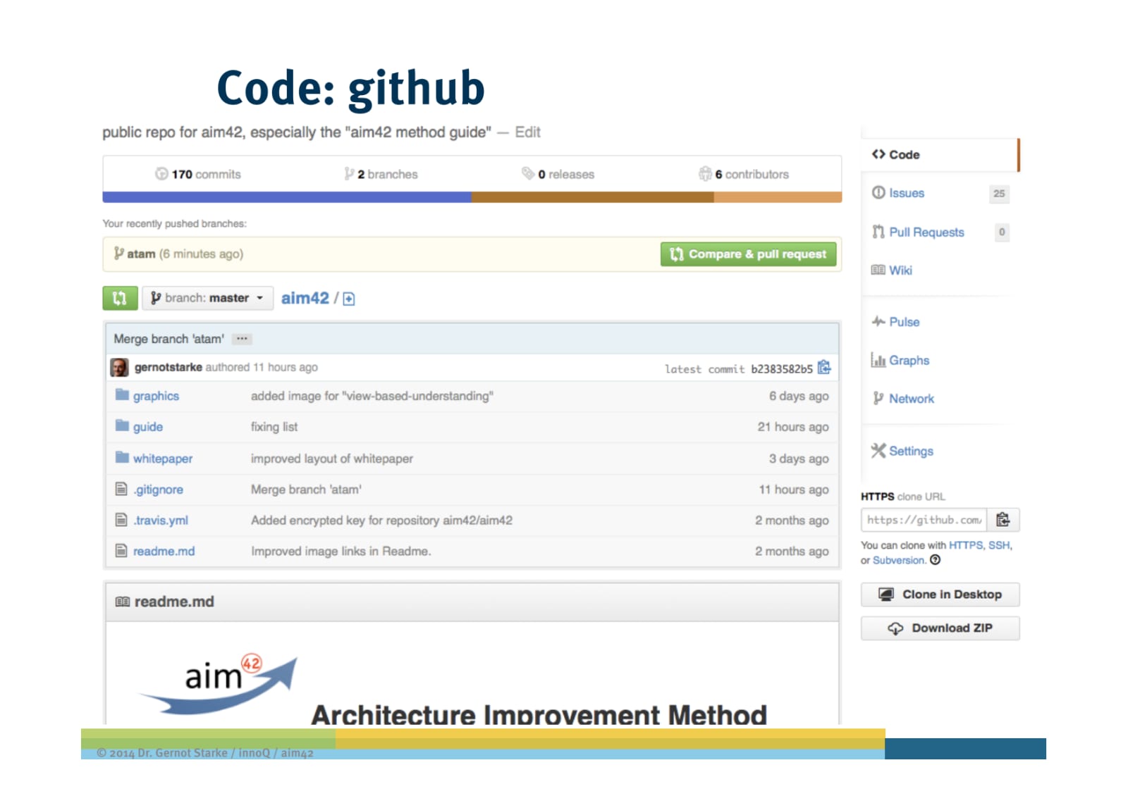Click the green compare and review icon button

pyautogui.click(x=120, y=298)
